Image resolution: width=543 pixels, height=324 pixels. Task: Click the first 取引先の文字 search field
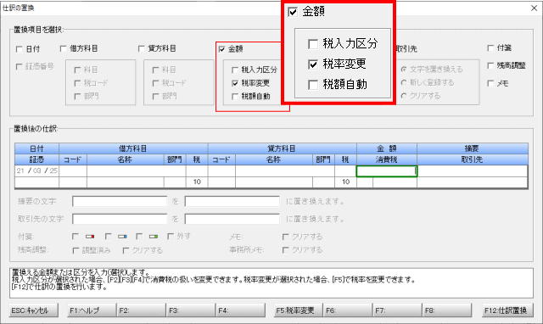(120, 219)
